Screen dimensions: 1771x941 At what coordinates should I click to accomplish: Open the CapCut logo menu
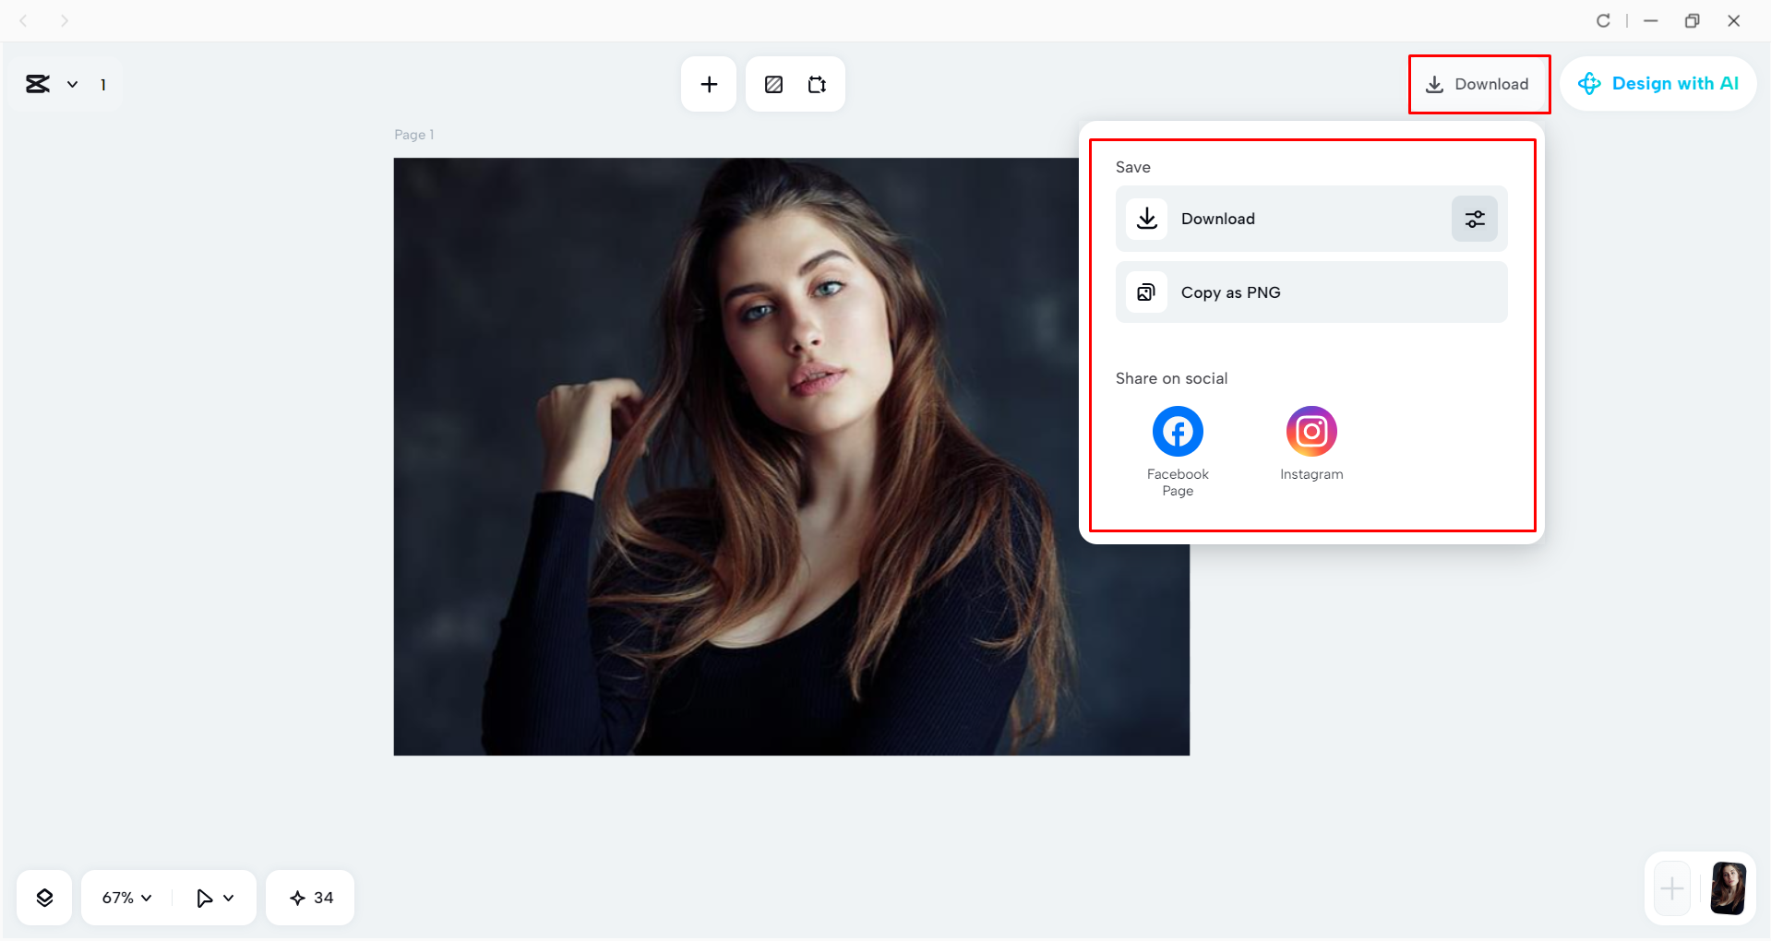38,84
